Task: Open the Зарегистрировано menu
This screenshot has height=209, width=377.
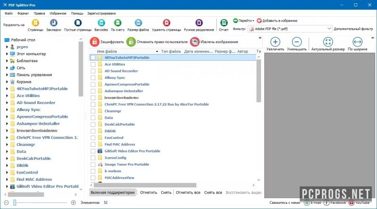Action: point(101,14)
